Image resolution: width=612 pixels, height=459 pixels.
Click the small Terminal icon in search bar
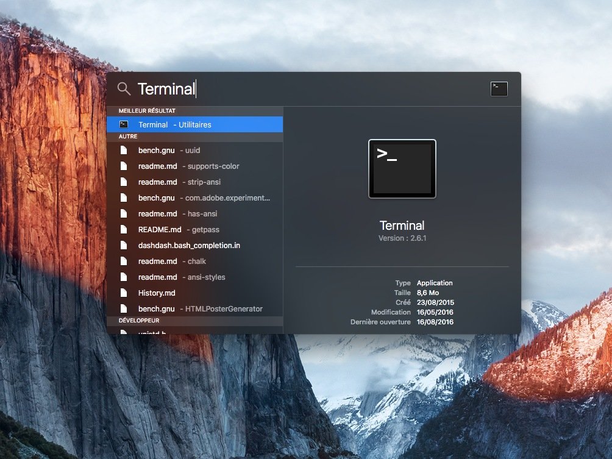coord(499,89)
